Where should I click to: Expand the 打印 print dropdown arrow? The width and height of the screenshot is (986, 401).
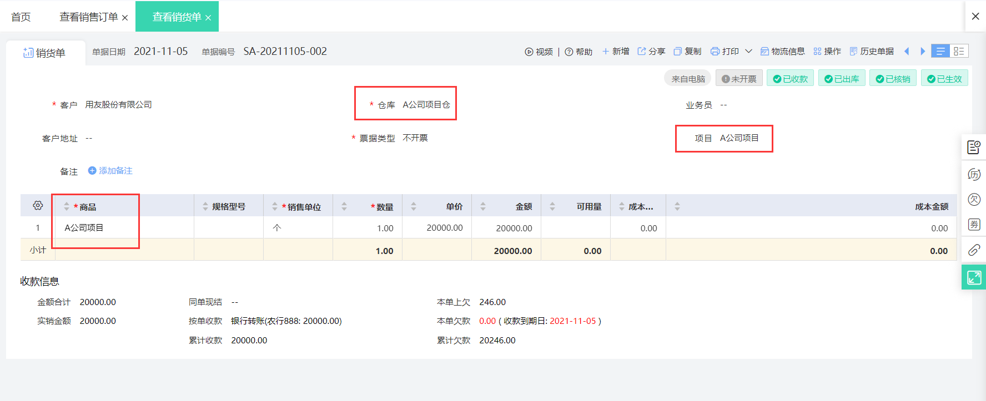tap(748, 51)
